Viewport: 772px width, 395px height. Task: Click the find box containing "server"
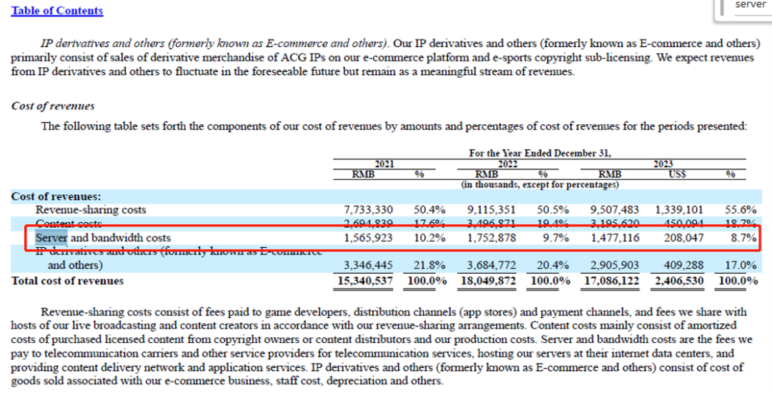(x=751, y=6)
